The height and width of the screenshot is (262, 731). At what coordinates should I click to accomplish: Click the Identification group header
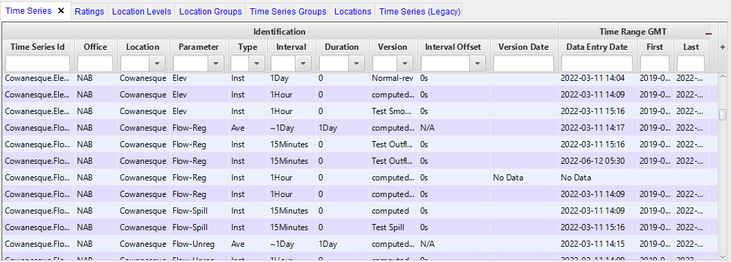tap(280, 32)
